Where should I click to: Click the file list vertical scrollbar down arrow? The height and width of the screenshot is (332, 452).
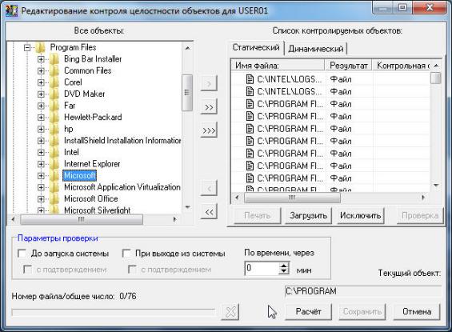pyautogui.click(x=436, y=186)
